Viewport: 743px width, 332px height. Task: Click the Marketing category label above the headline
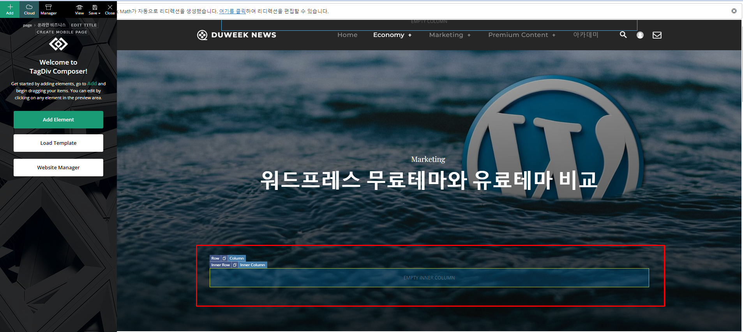coord(428,159)
